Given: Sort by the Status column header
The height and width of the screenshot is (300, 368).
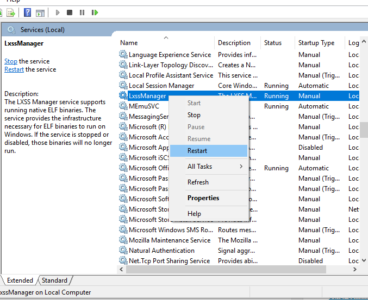Looking at the screenshot, I should click(278, 43).
